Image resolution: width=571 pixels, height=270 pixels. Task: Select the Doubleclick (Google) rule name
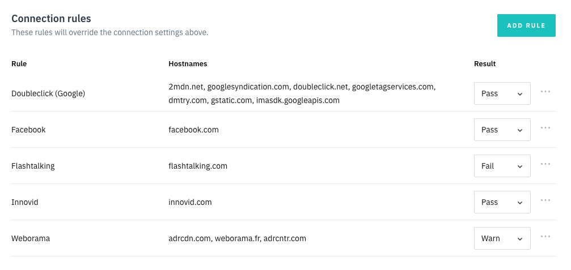pyautogui.click(x=48, y=93)
